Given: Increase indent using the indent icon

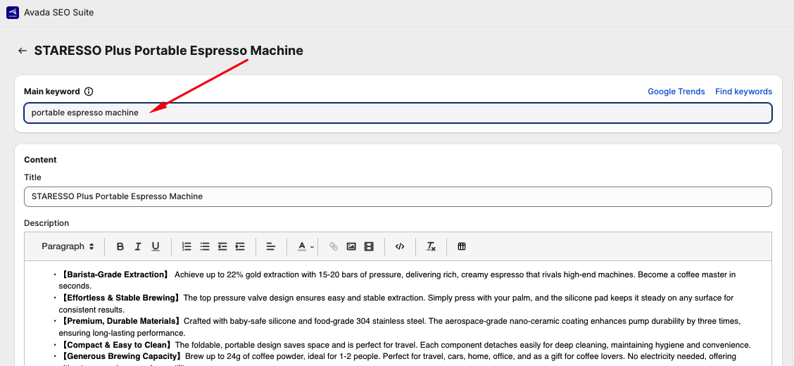Looking at the screenshot, I should 240,246.
